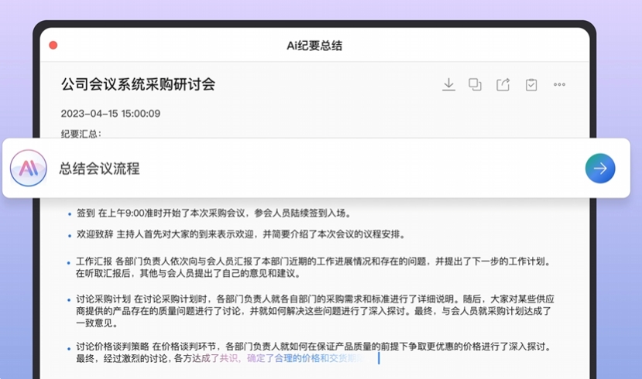Open the share/export icon

pos(503,84)
